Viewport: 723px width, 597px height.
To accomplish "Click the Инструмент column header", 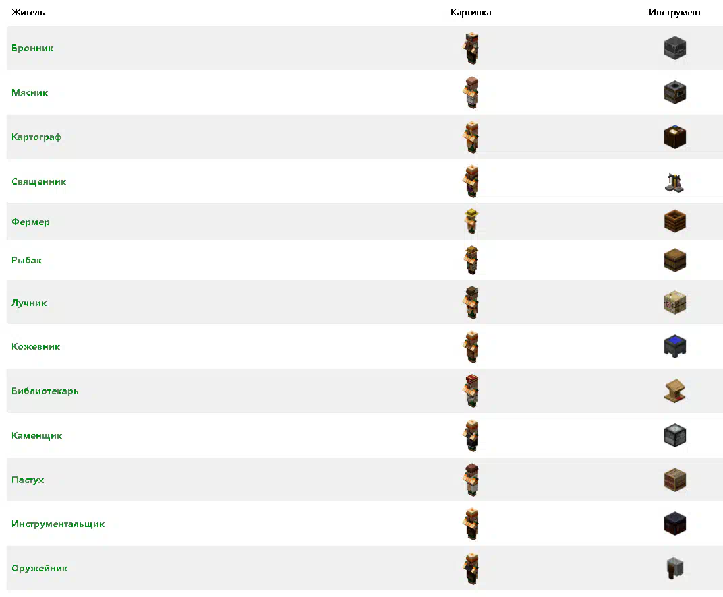I will tap(674, 13).
